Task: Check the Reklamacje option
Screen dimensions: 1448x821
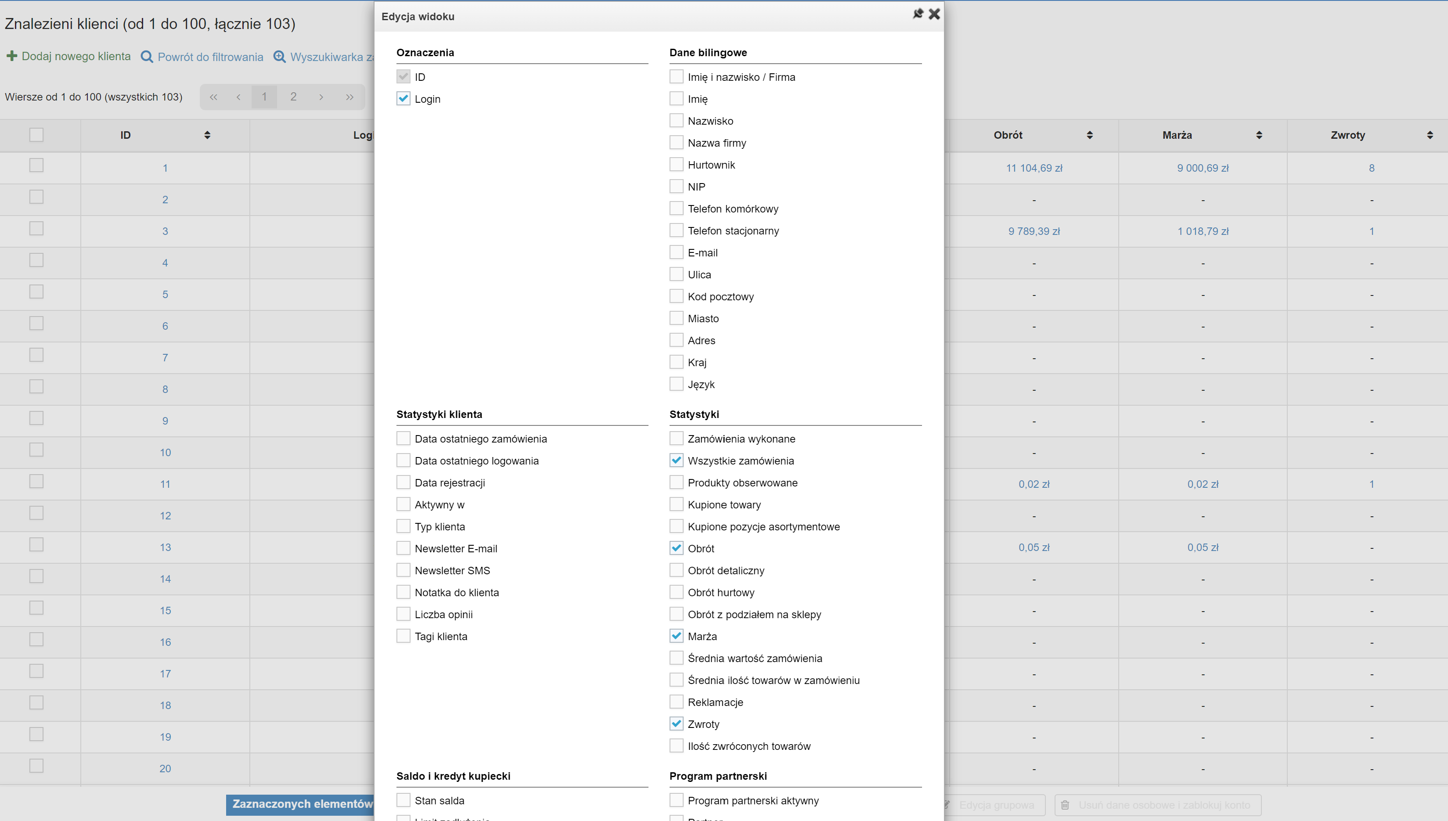Action: click(676, 702)
